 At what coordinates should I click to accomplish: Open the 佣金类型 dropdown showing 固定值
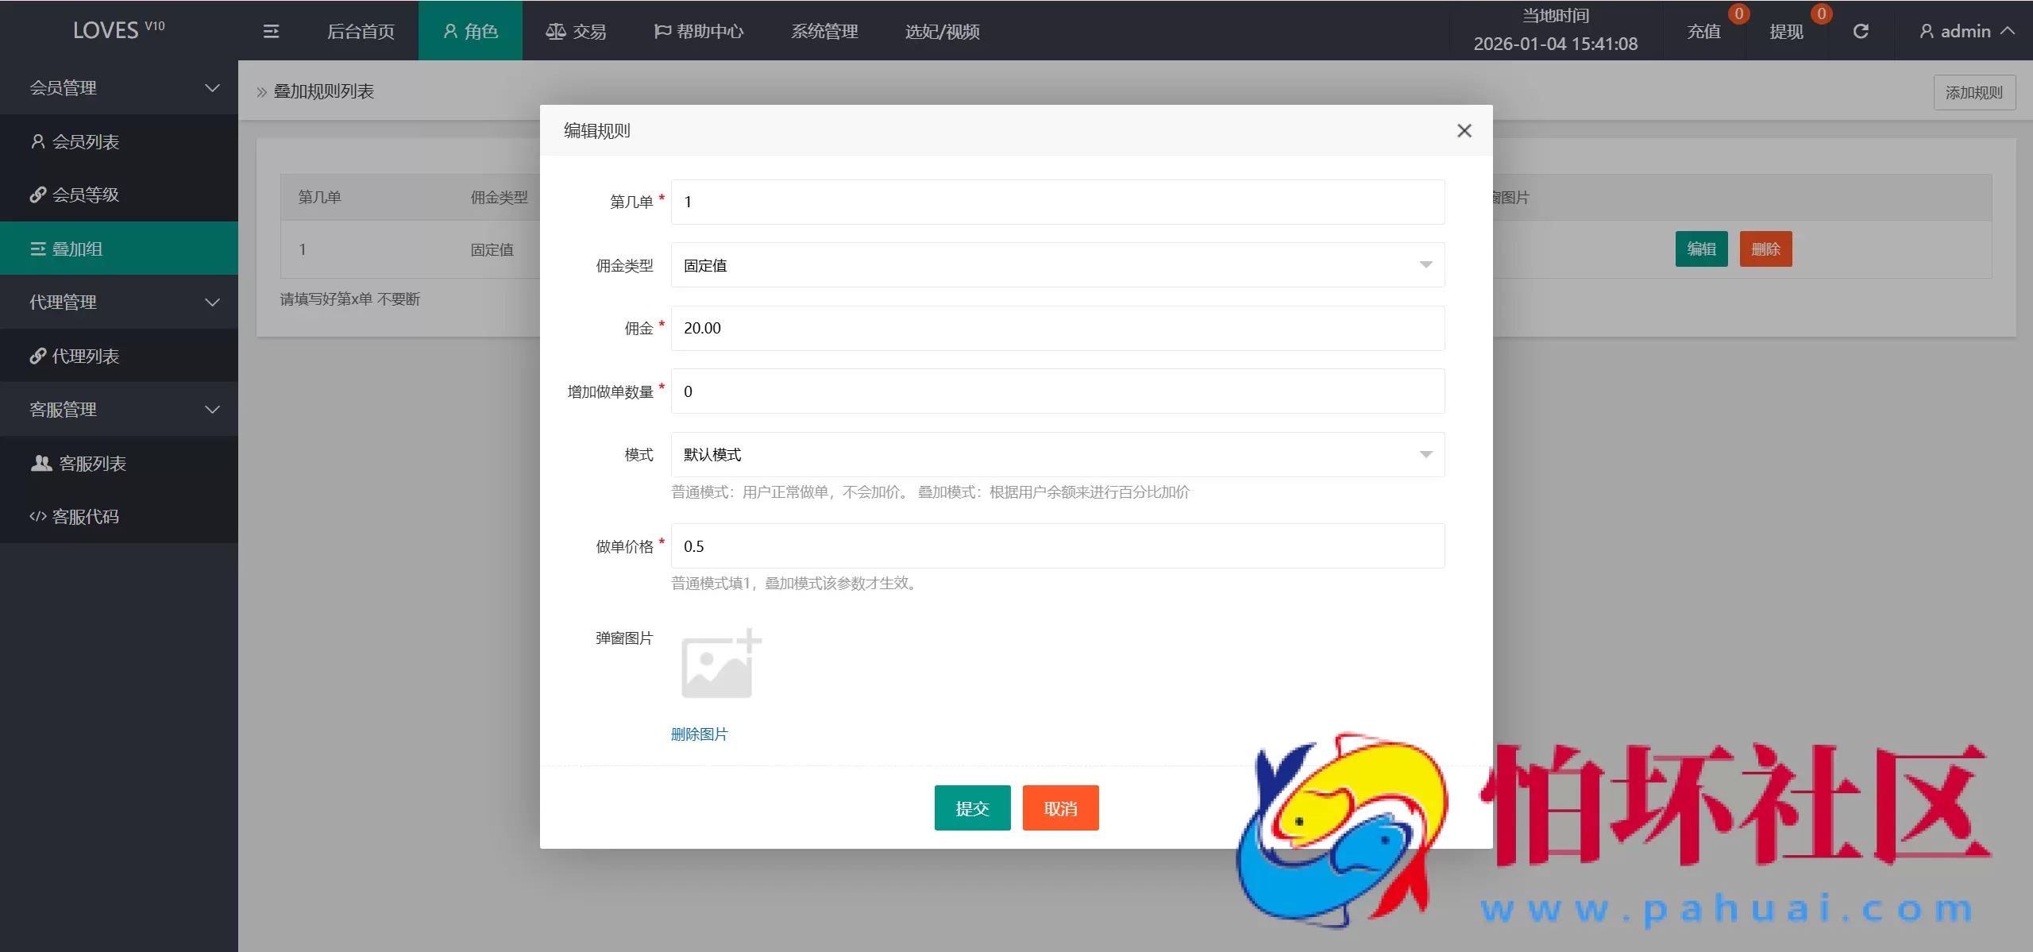point(1056,265)
